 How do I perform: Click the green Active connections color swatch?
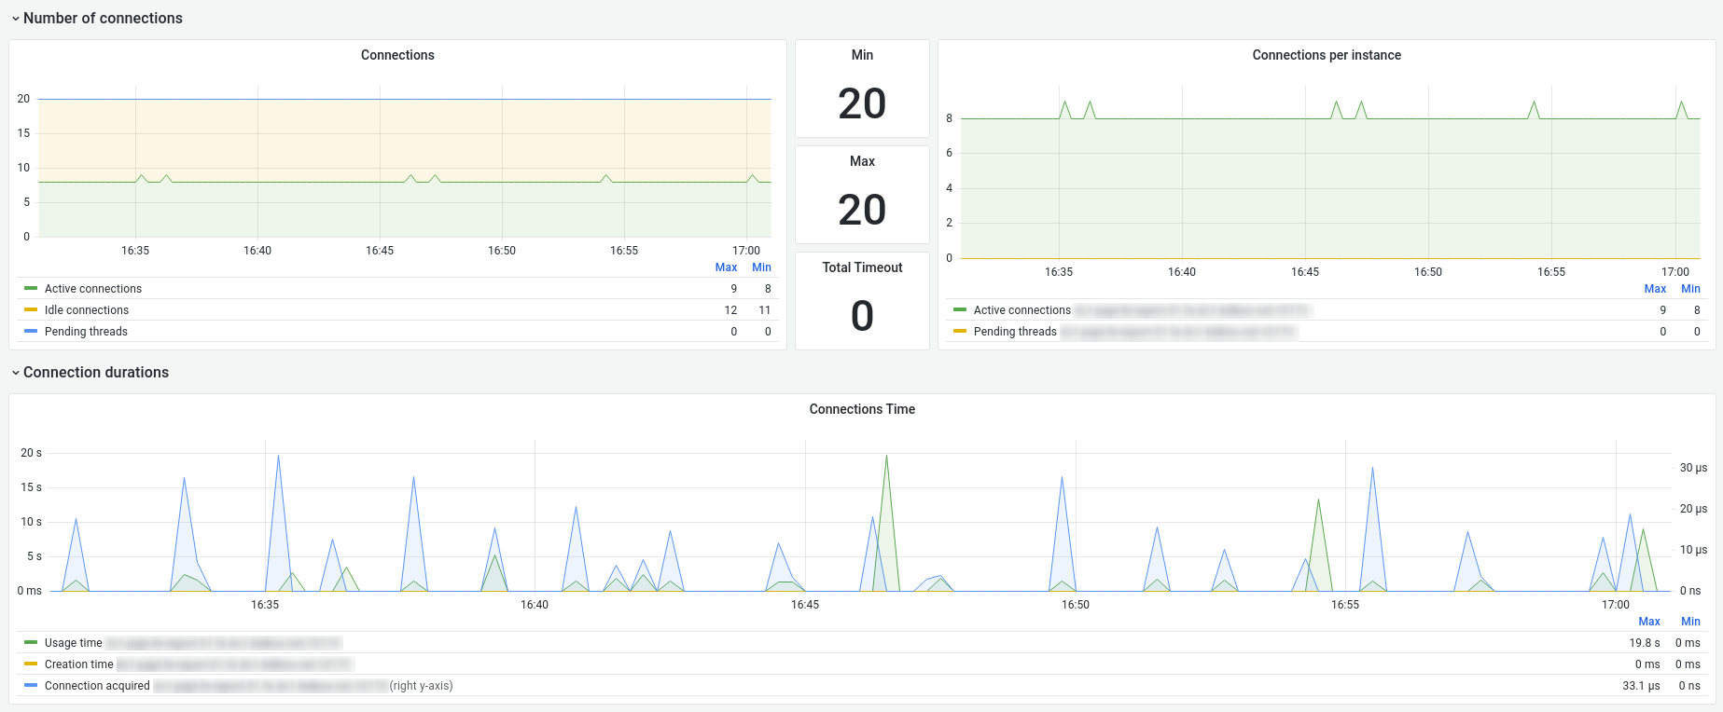click(31, 289)
